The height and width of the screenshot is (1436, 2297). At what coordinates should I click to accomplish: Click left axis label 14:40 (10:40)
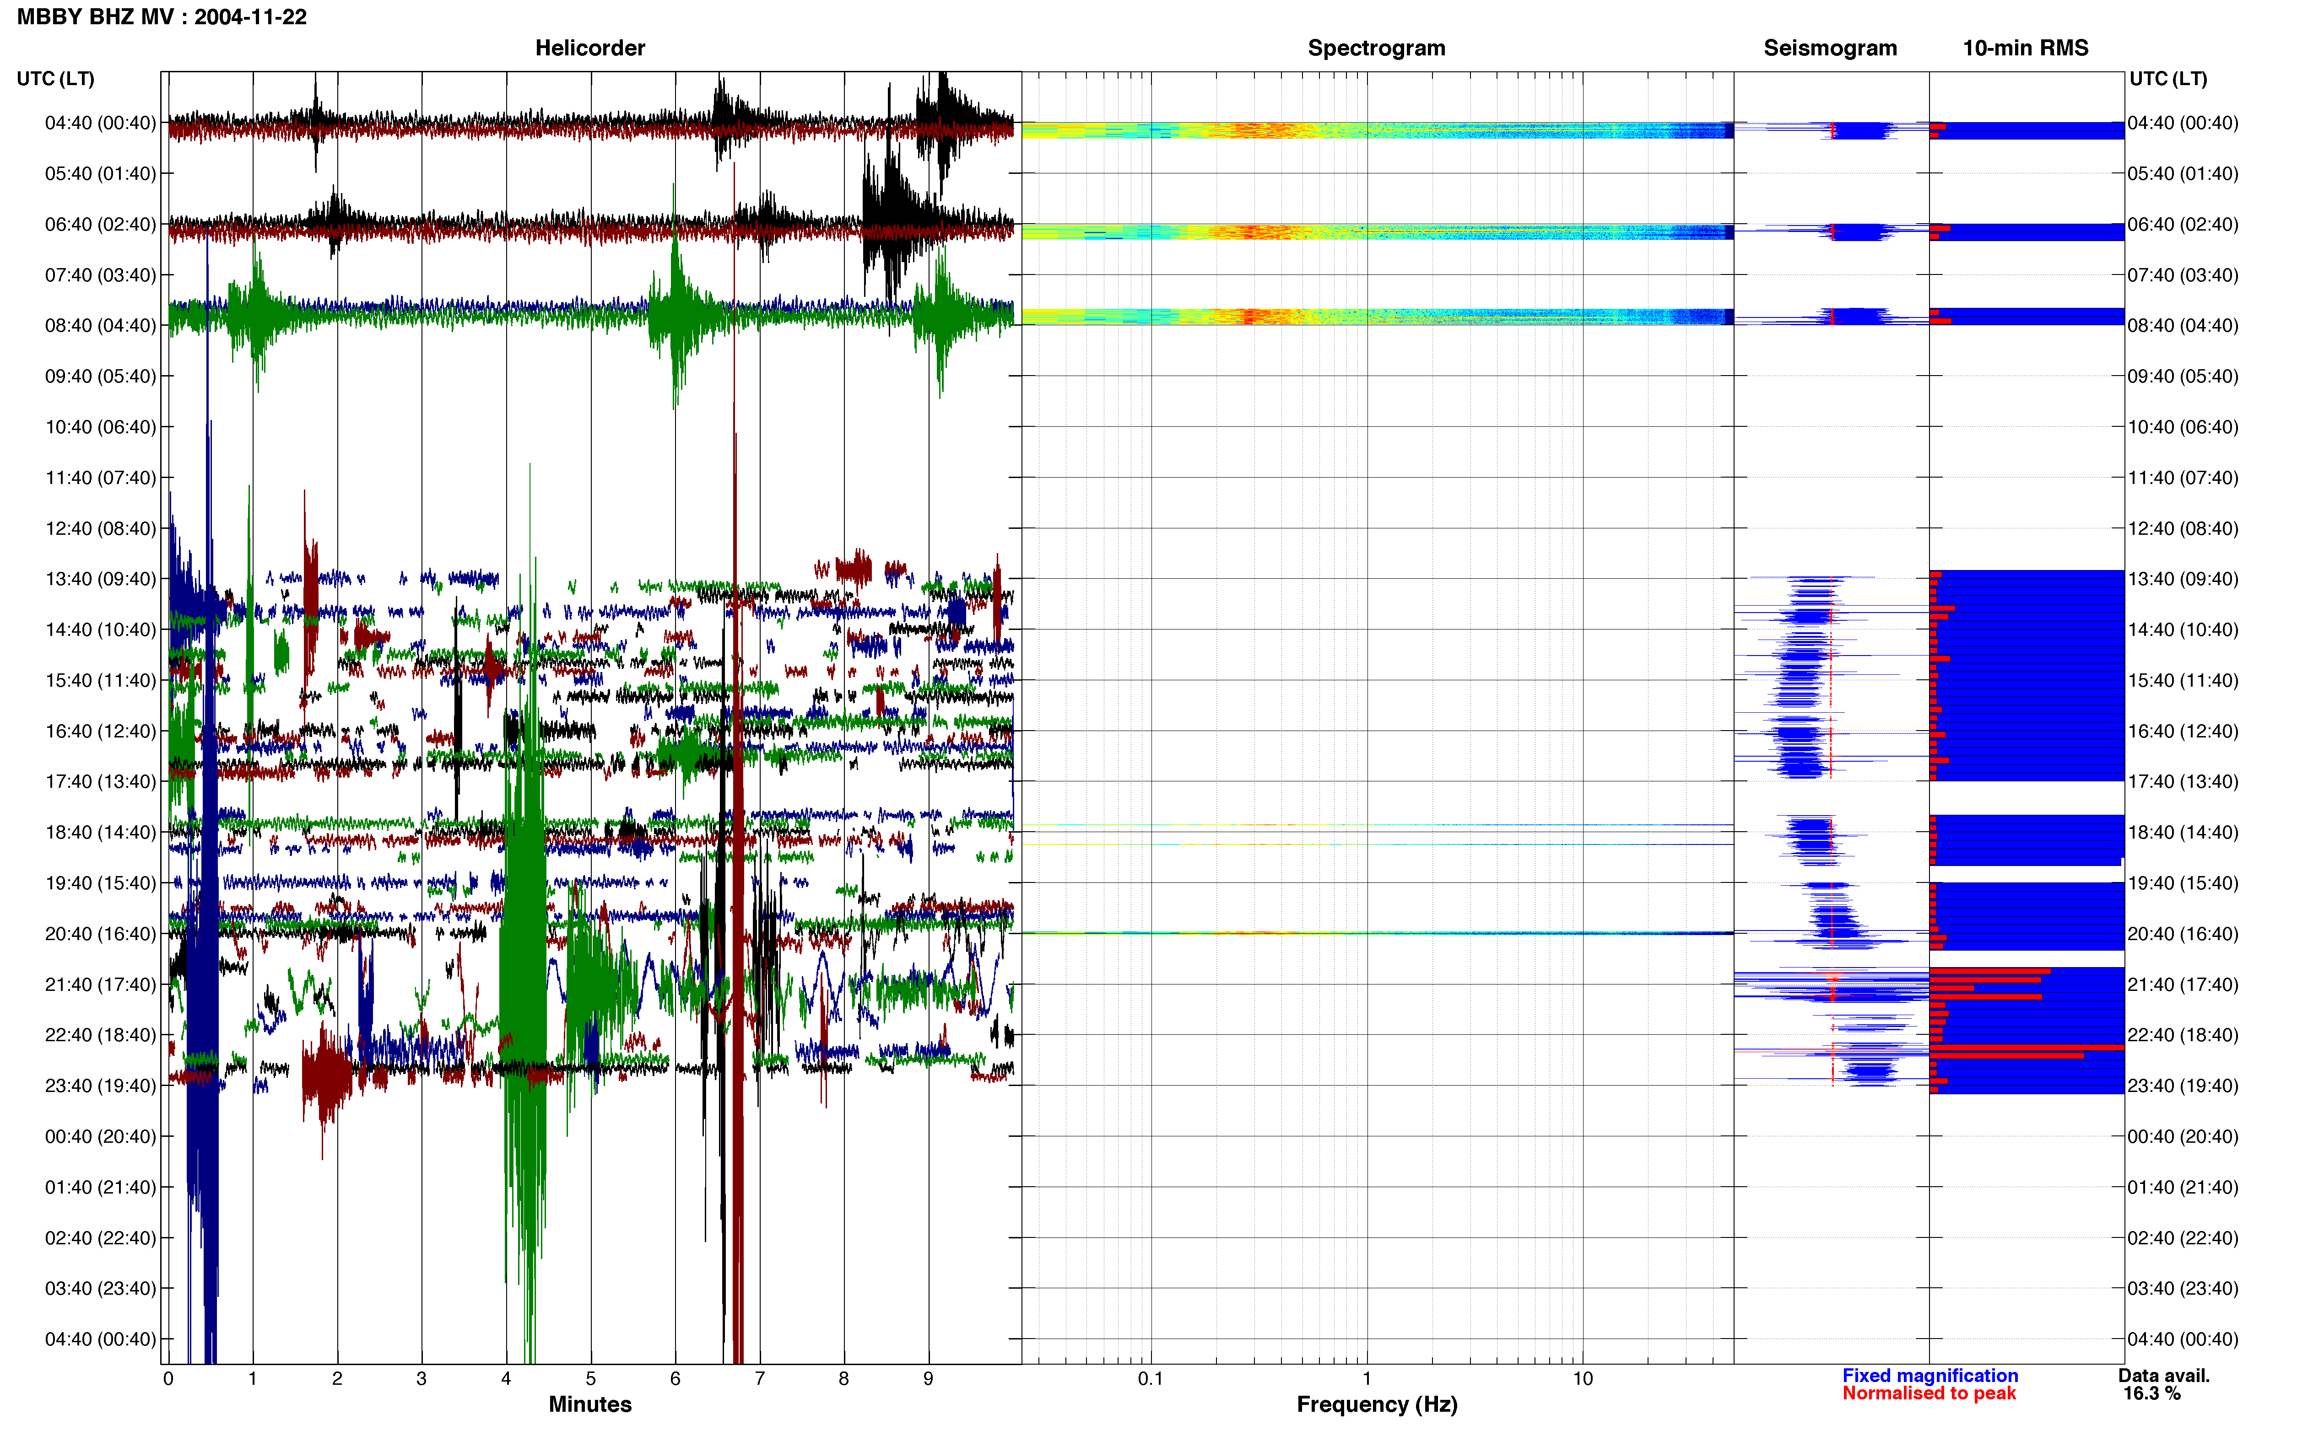[101, 629]
